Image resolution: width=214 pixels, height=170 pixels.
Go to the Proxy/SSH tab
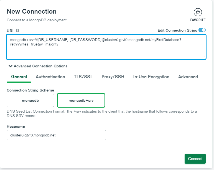pos(113,77)
